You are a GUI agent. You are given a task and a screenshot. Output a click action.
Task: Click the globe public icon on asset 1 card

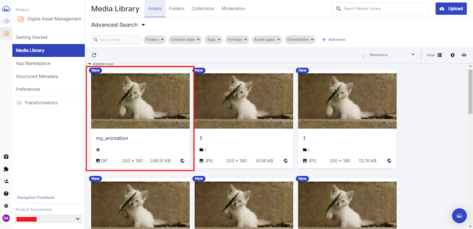point(389,161)
